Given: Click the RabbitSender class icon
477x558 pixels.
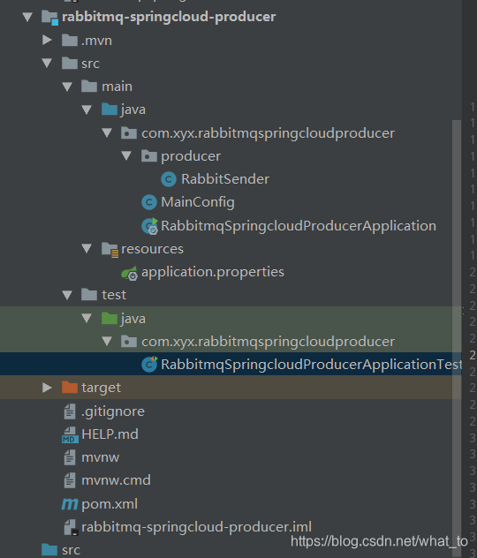Looking at the screenshot, I should [169, 179].
